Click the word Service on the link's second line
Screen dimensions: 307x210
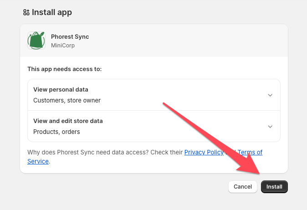(38, 161)
